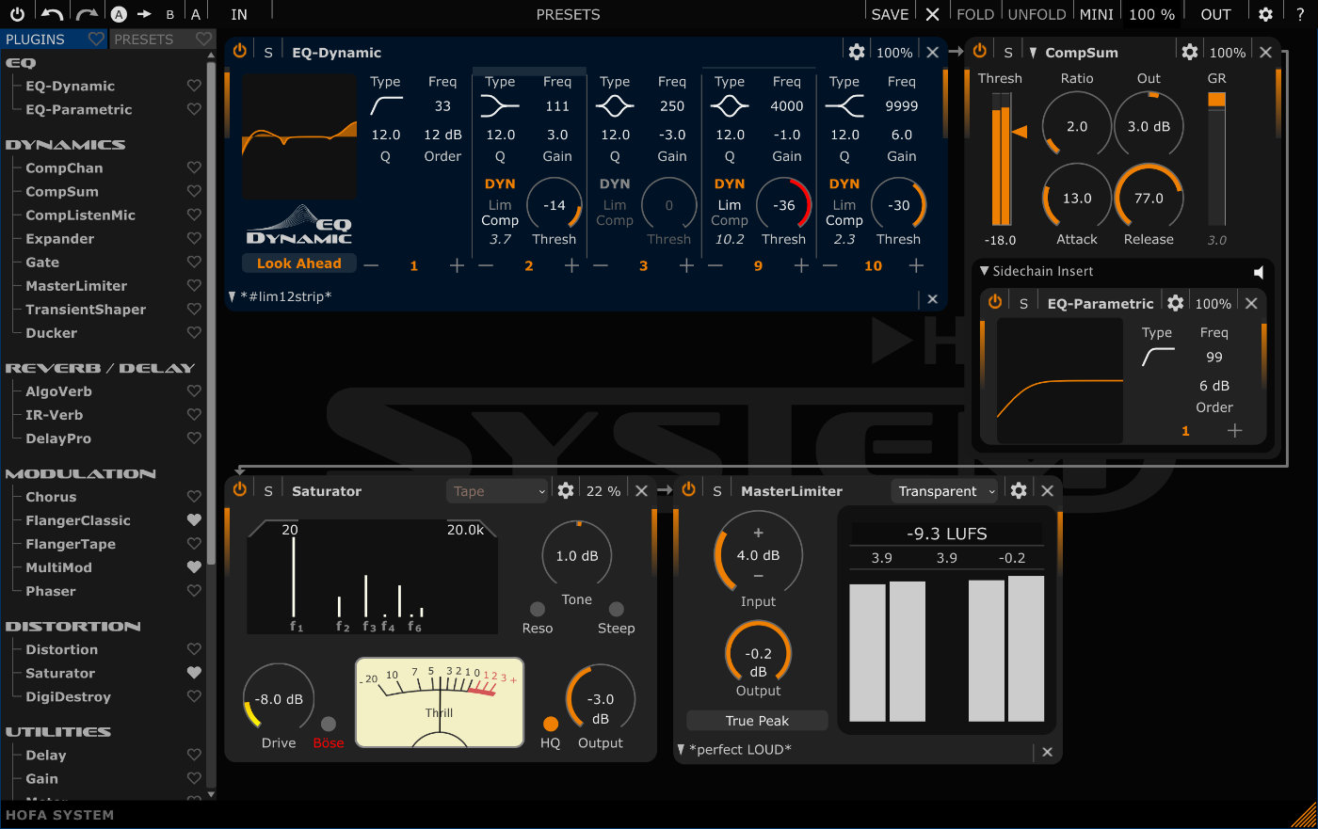
Task: Switch to the PLUGINS tab
Action: [38, 39]
